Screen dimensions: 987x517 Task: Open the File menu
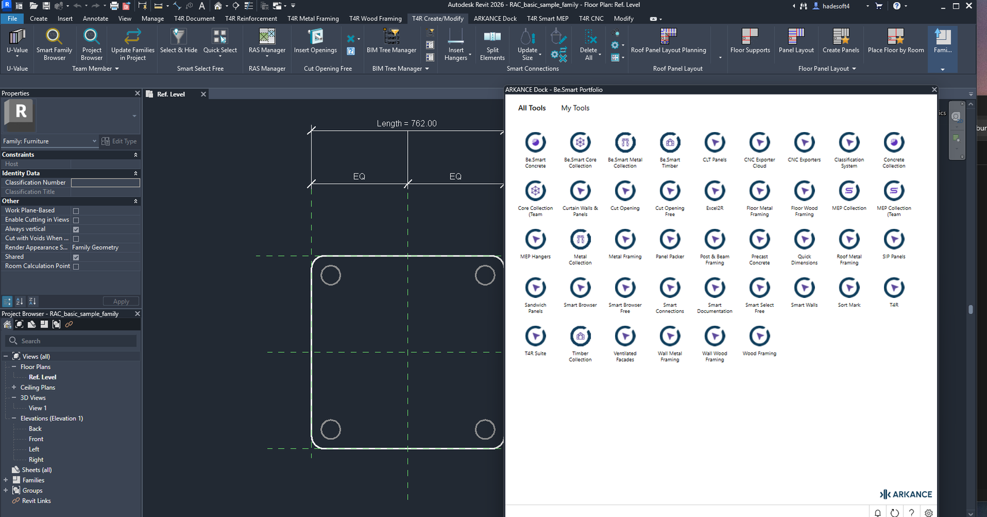(12, 19)
